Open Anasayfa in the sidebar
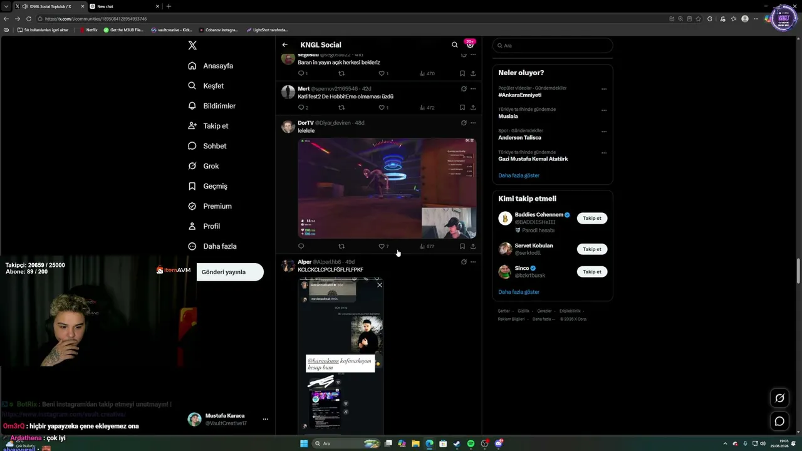The image size is (802, 451). tap(211, 66)
